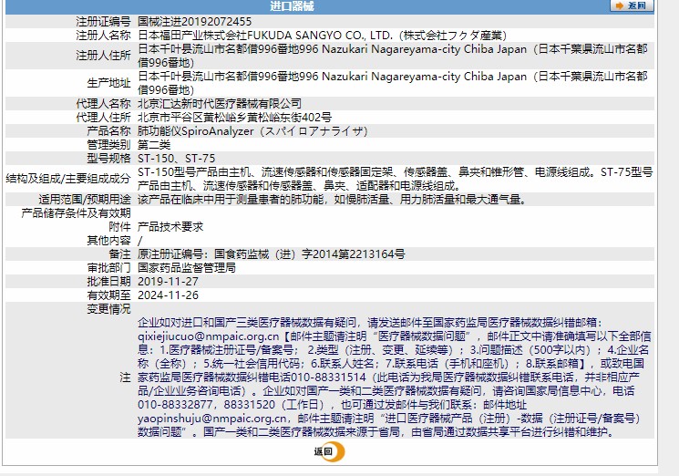This screenshot has height=476, width=679.
Task: Click the 生产地址 address value
Action: tap(392, 83)
